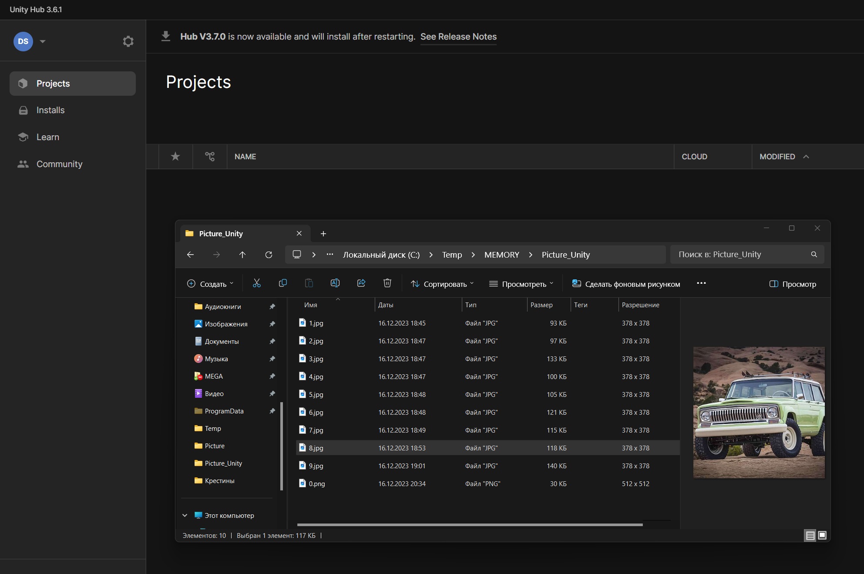The height and width of the screenshot is (574, 864).
Task: Go forward in File Explorer
Action: (216, 255)
